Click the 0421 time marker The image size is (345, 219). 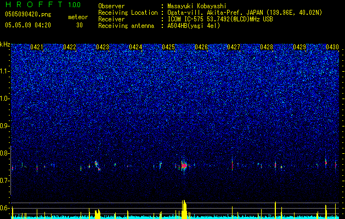point(37,47)
